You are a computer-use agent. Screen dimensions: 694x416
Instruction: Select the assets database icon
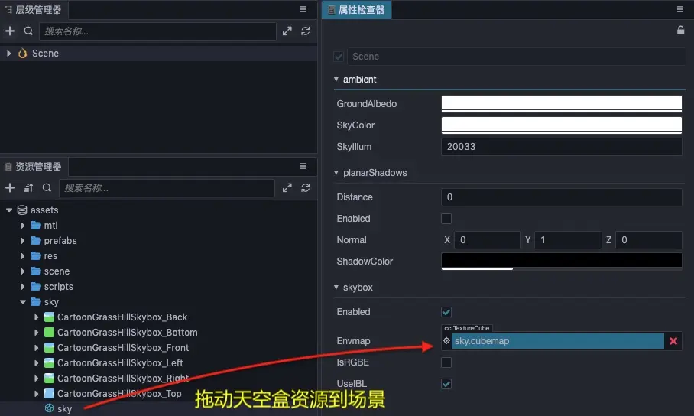pos(22,210)
